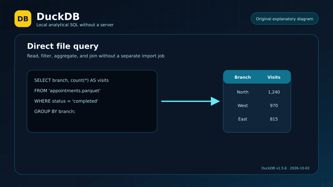Select the 815 visits value
Viewport: 333px width, 187px height.
pyautogui.click(x=274, y=119)
